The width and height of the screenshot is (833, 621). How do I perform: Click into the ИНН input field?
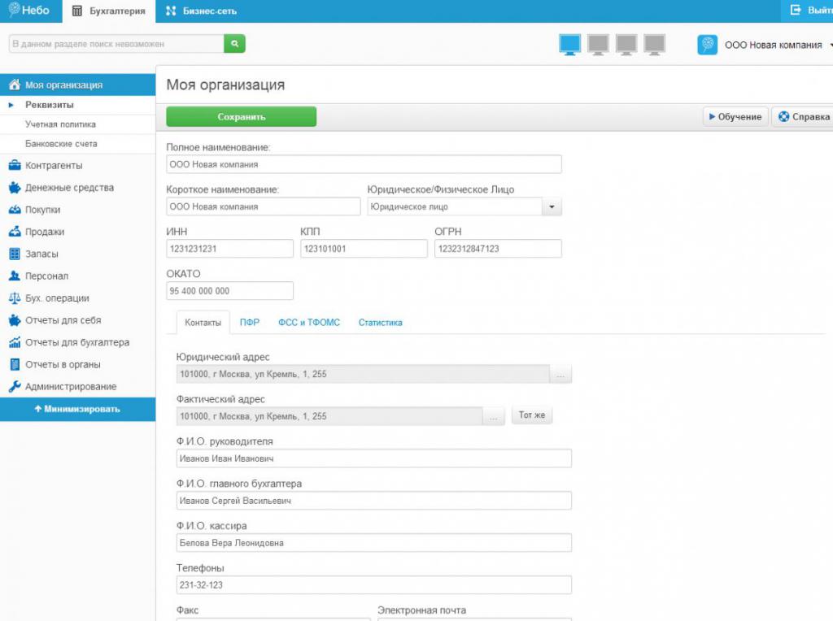point(229,249)
